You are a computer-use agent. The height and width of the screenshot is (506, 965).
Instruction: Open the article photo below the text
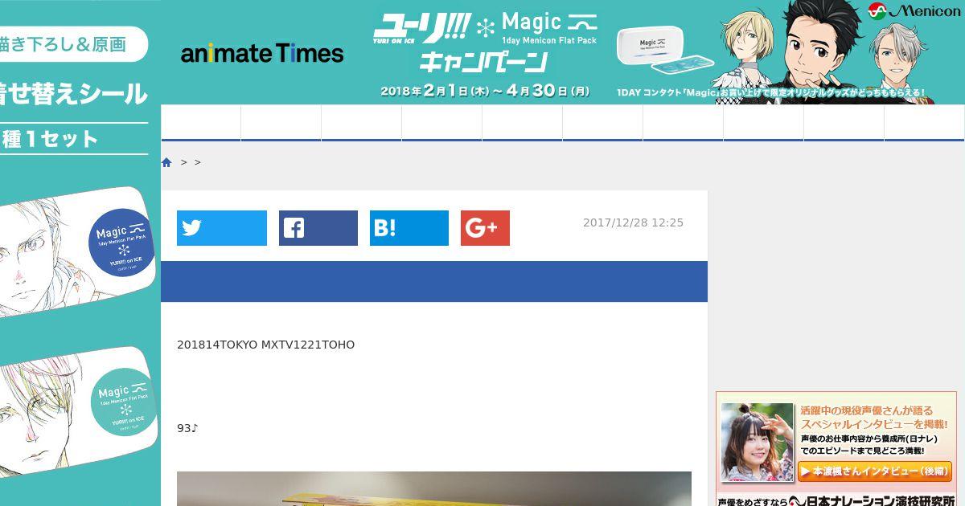click(434, 488)
